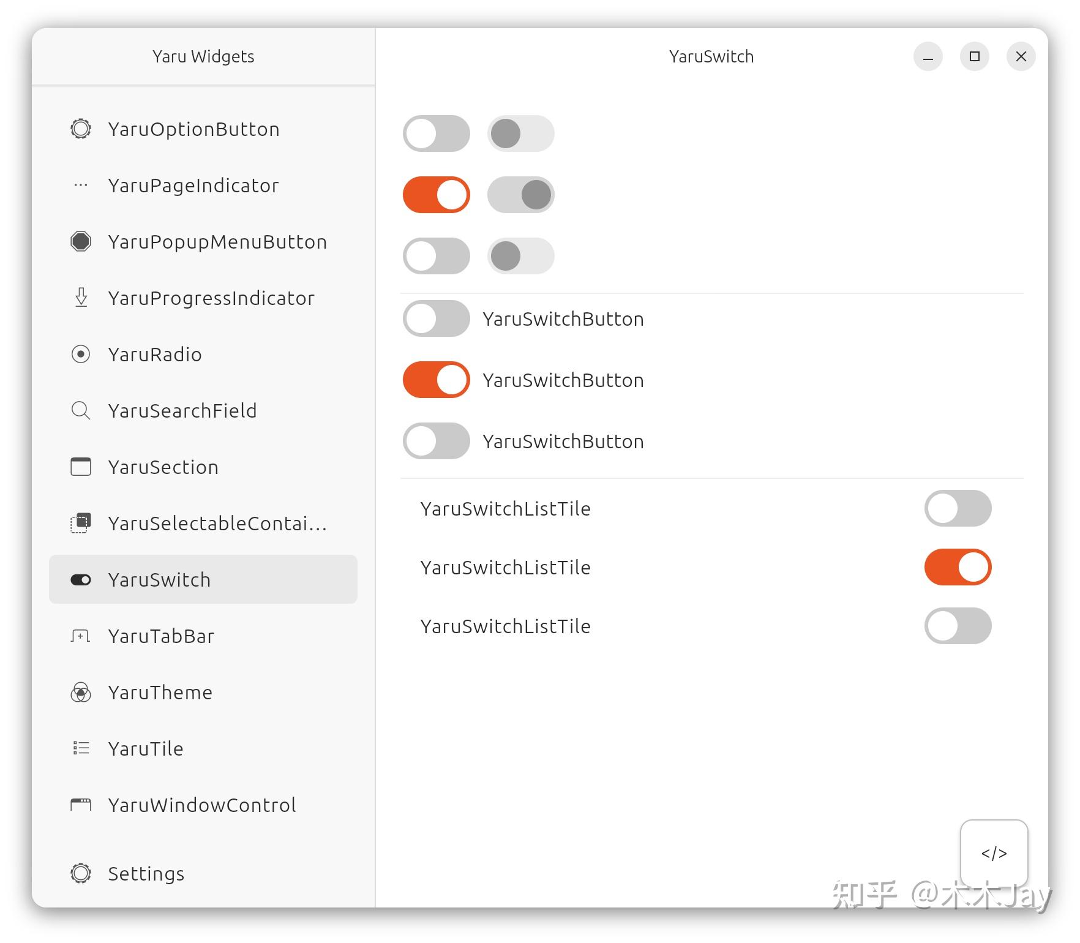Disable the enabled YaruSwitchListTile switch

[958, 567]
